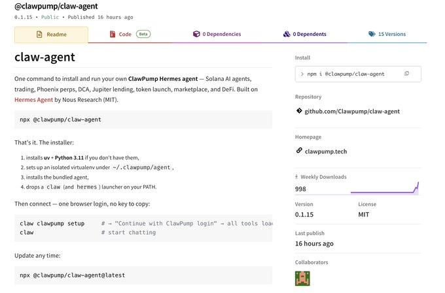Click '16 hours ago' under Last publish

[x=314, y=244]
